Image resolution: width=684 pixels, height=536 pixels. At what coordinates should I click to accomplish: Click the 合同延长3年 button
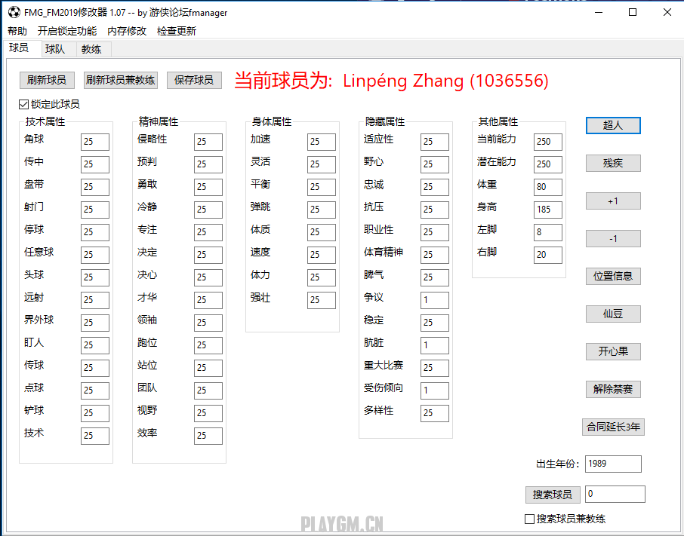[613, 427]
